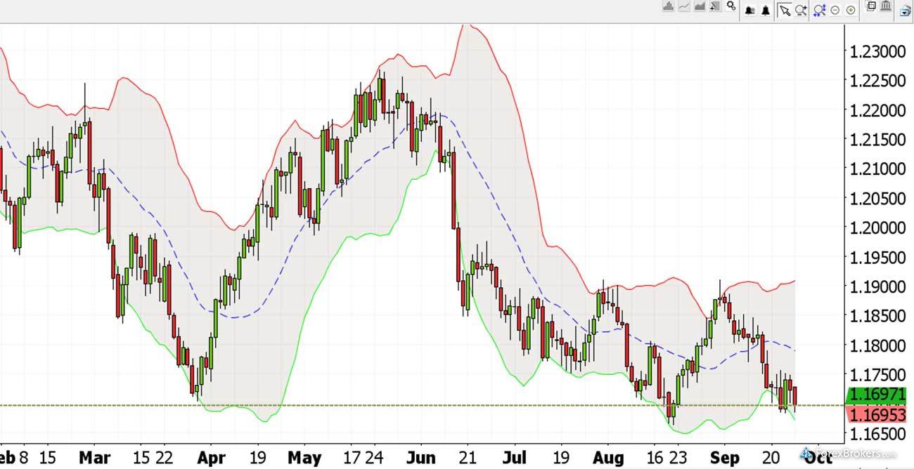The width and height of the screenshot is (914, 469).
Task: Click the dashed horizontal current price line
Action: (x=422, y=405)
